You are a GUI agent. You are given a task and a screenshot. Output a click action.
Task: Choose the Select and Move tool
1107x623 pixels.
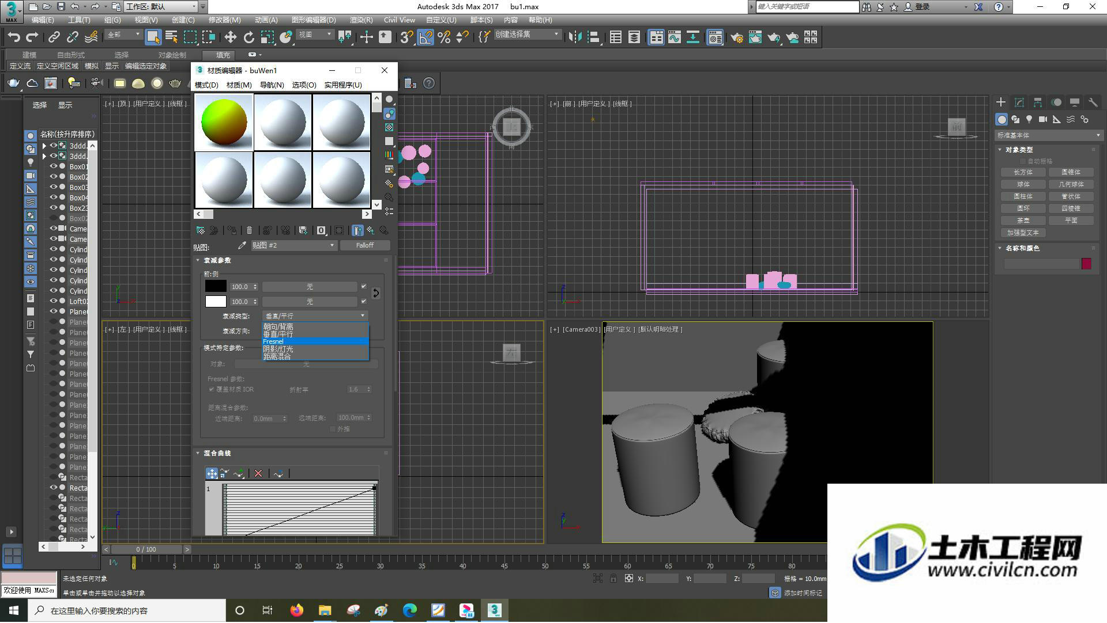(x=230, y=37)
